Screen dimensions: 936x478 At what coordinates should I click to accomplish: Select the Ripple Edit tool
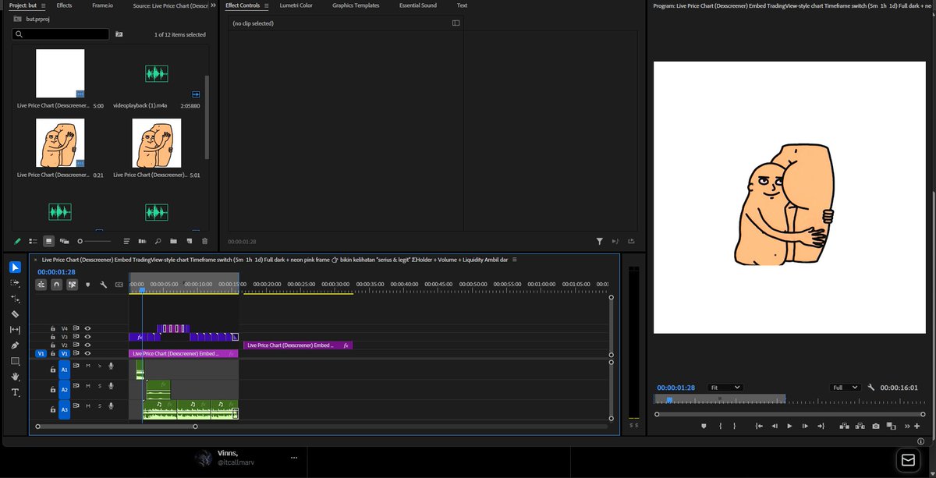click(x=15, y=299)
